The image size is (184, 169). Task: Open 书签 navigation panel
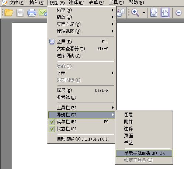coord(144,143)
